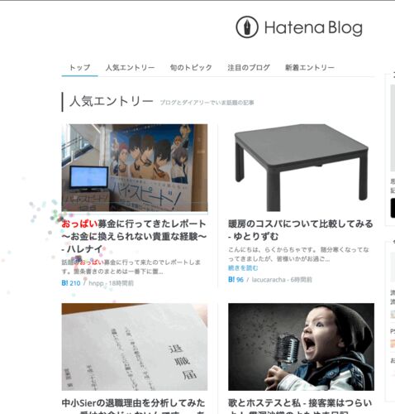
Task: Open the 暖房のコスパについて比較してみる article title
Action: (301, 230)
